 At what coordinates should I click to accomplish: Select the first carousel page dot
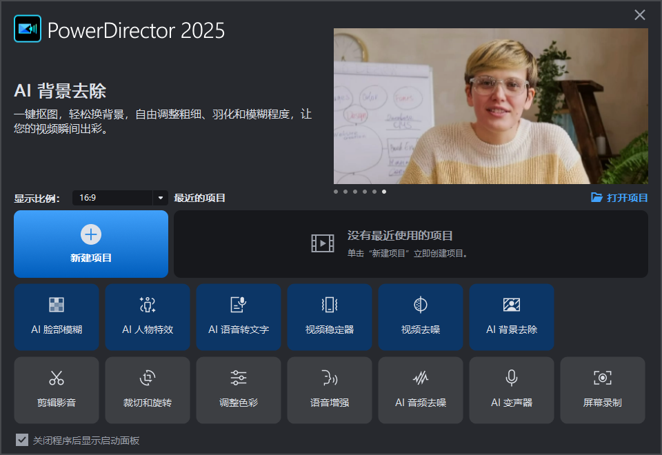pyautogui.click(x=336, y=192)
